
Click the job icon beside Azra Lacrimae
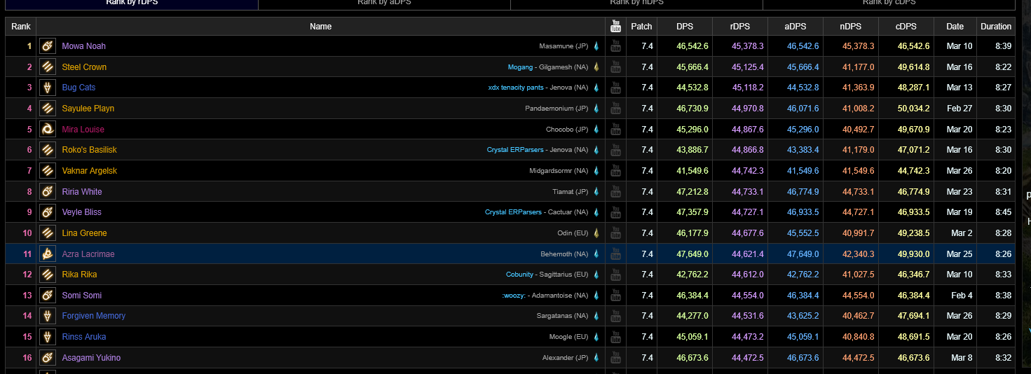(x=48, y=254)
